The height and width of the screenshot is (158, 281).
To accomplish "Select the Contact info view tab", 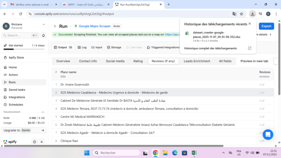I will click(88, 61).
